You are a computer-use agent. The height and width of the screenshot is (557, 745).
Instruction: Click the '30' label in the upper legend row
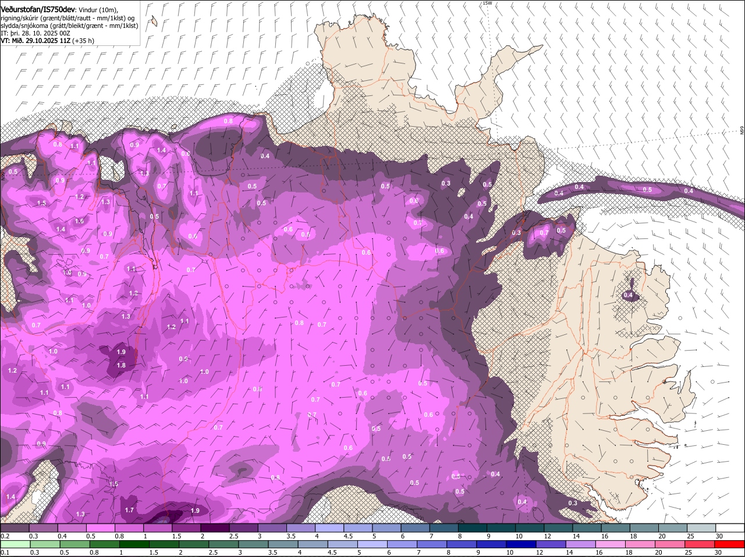coord(719,536)
